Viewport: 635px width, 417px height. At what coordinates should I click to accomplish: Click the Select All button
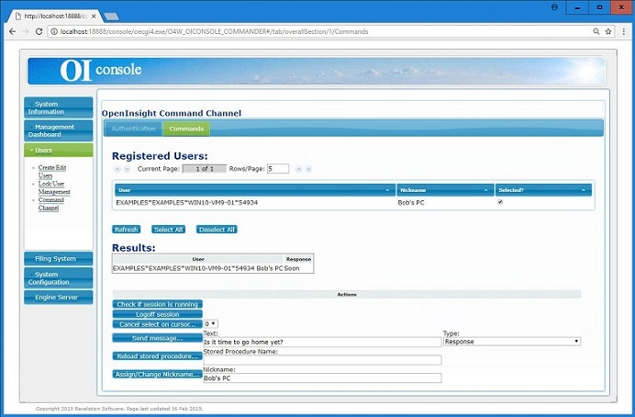[x=168, y=230]
